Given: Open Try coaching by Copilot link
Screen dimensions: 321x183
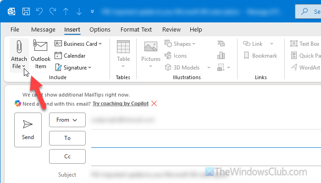Looking at the screenshot, I should point(121,103).
